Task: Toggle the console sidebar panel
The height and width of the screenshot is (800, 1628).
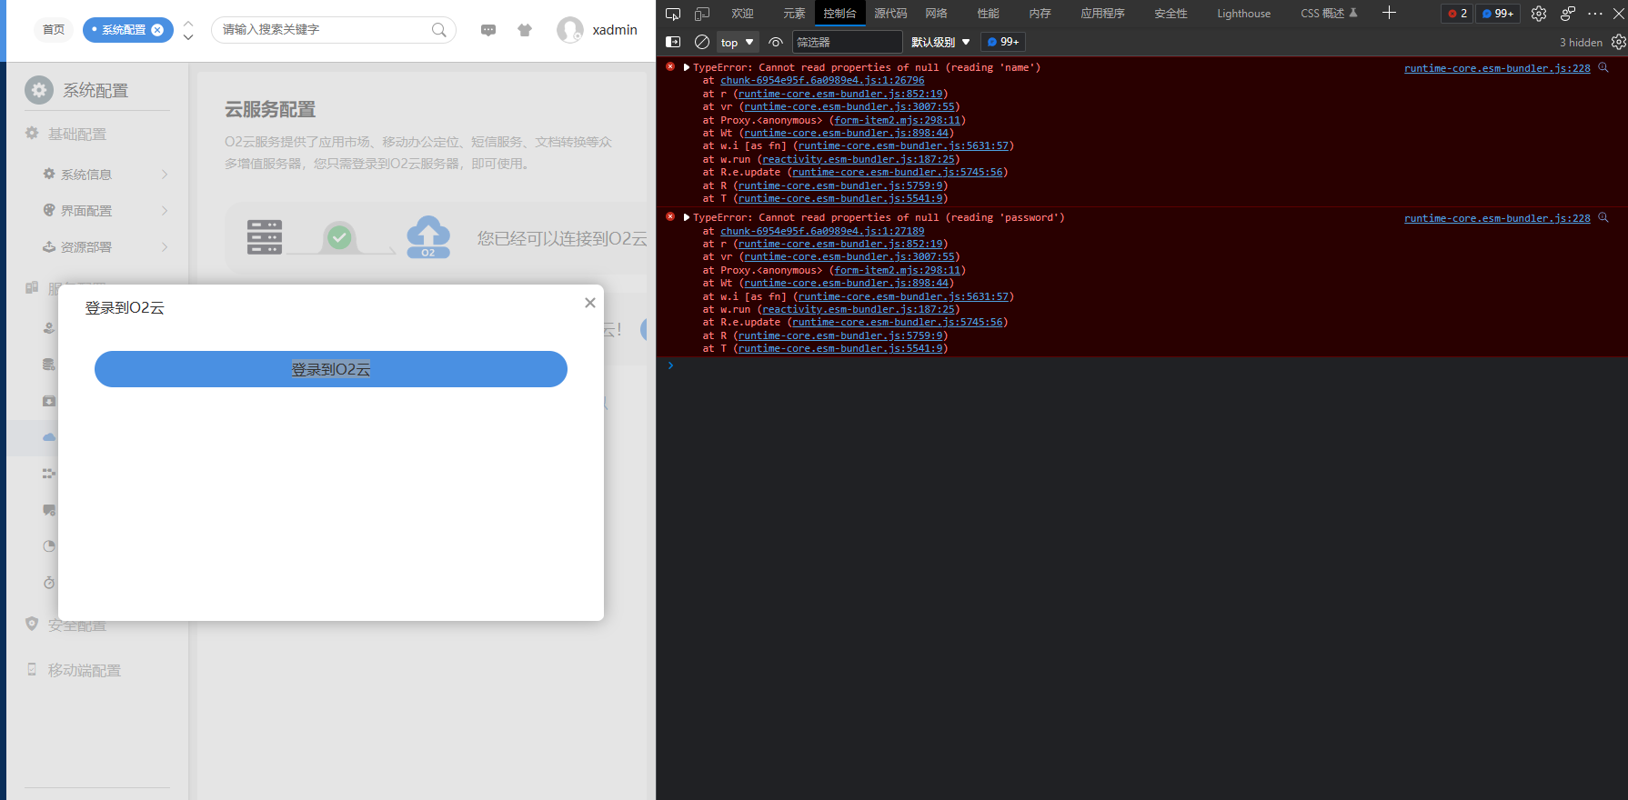Action: click(673, 42)
